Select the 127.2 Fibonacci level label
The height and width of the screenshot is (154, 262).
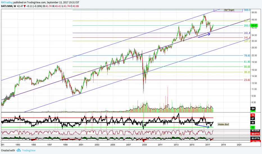coord(247,41)
